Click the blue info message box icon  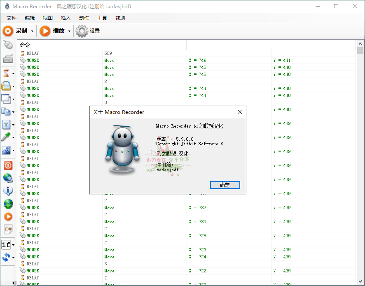[8, 191]
